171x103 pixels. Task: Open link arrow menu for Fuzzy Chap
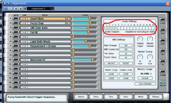point(24,23)
